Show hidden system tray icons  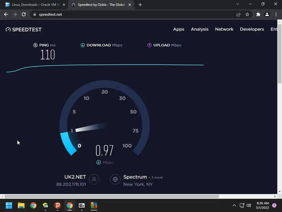pyautogui.click(x=234, y=205)
